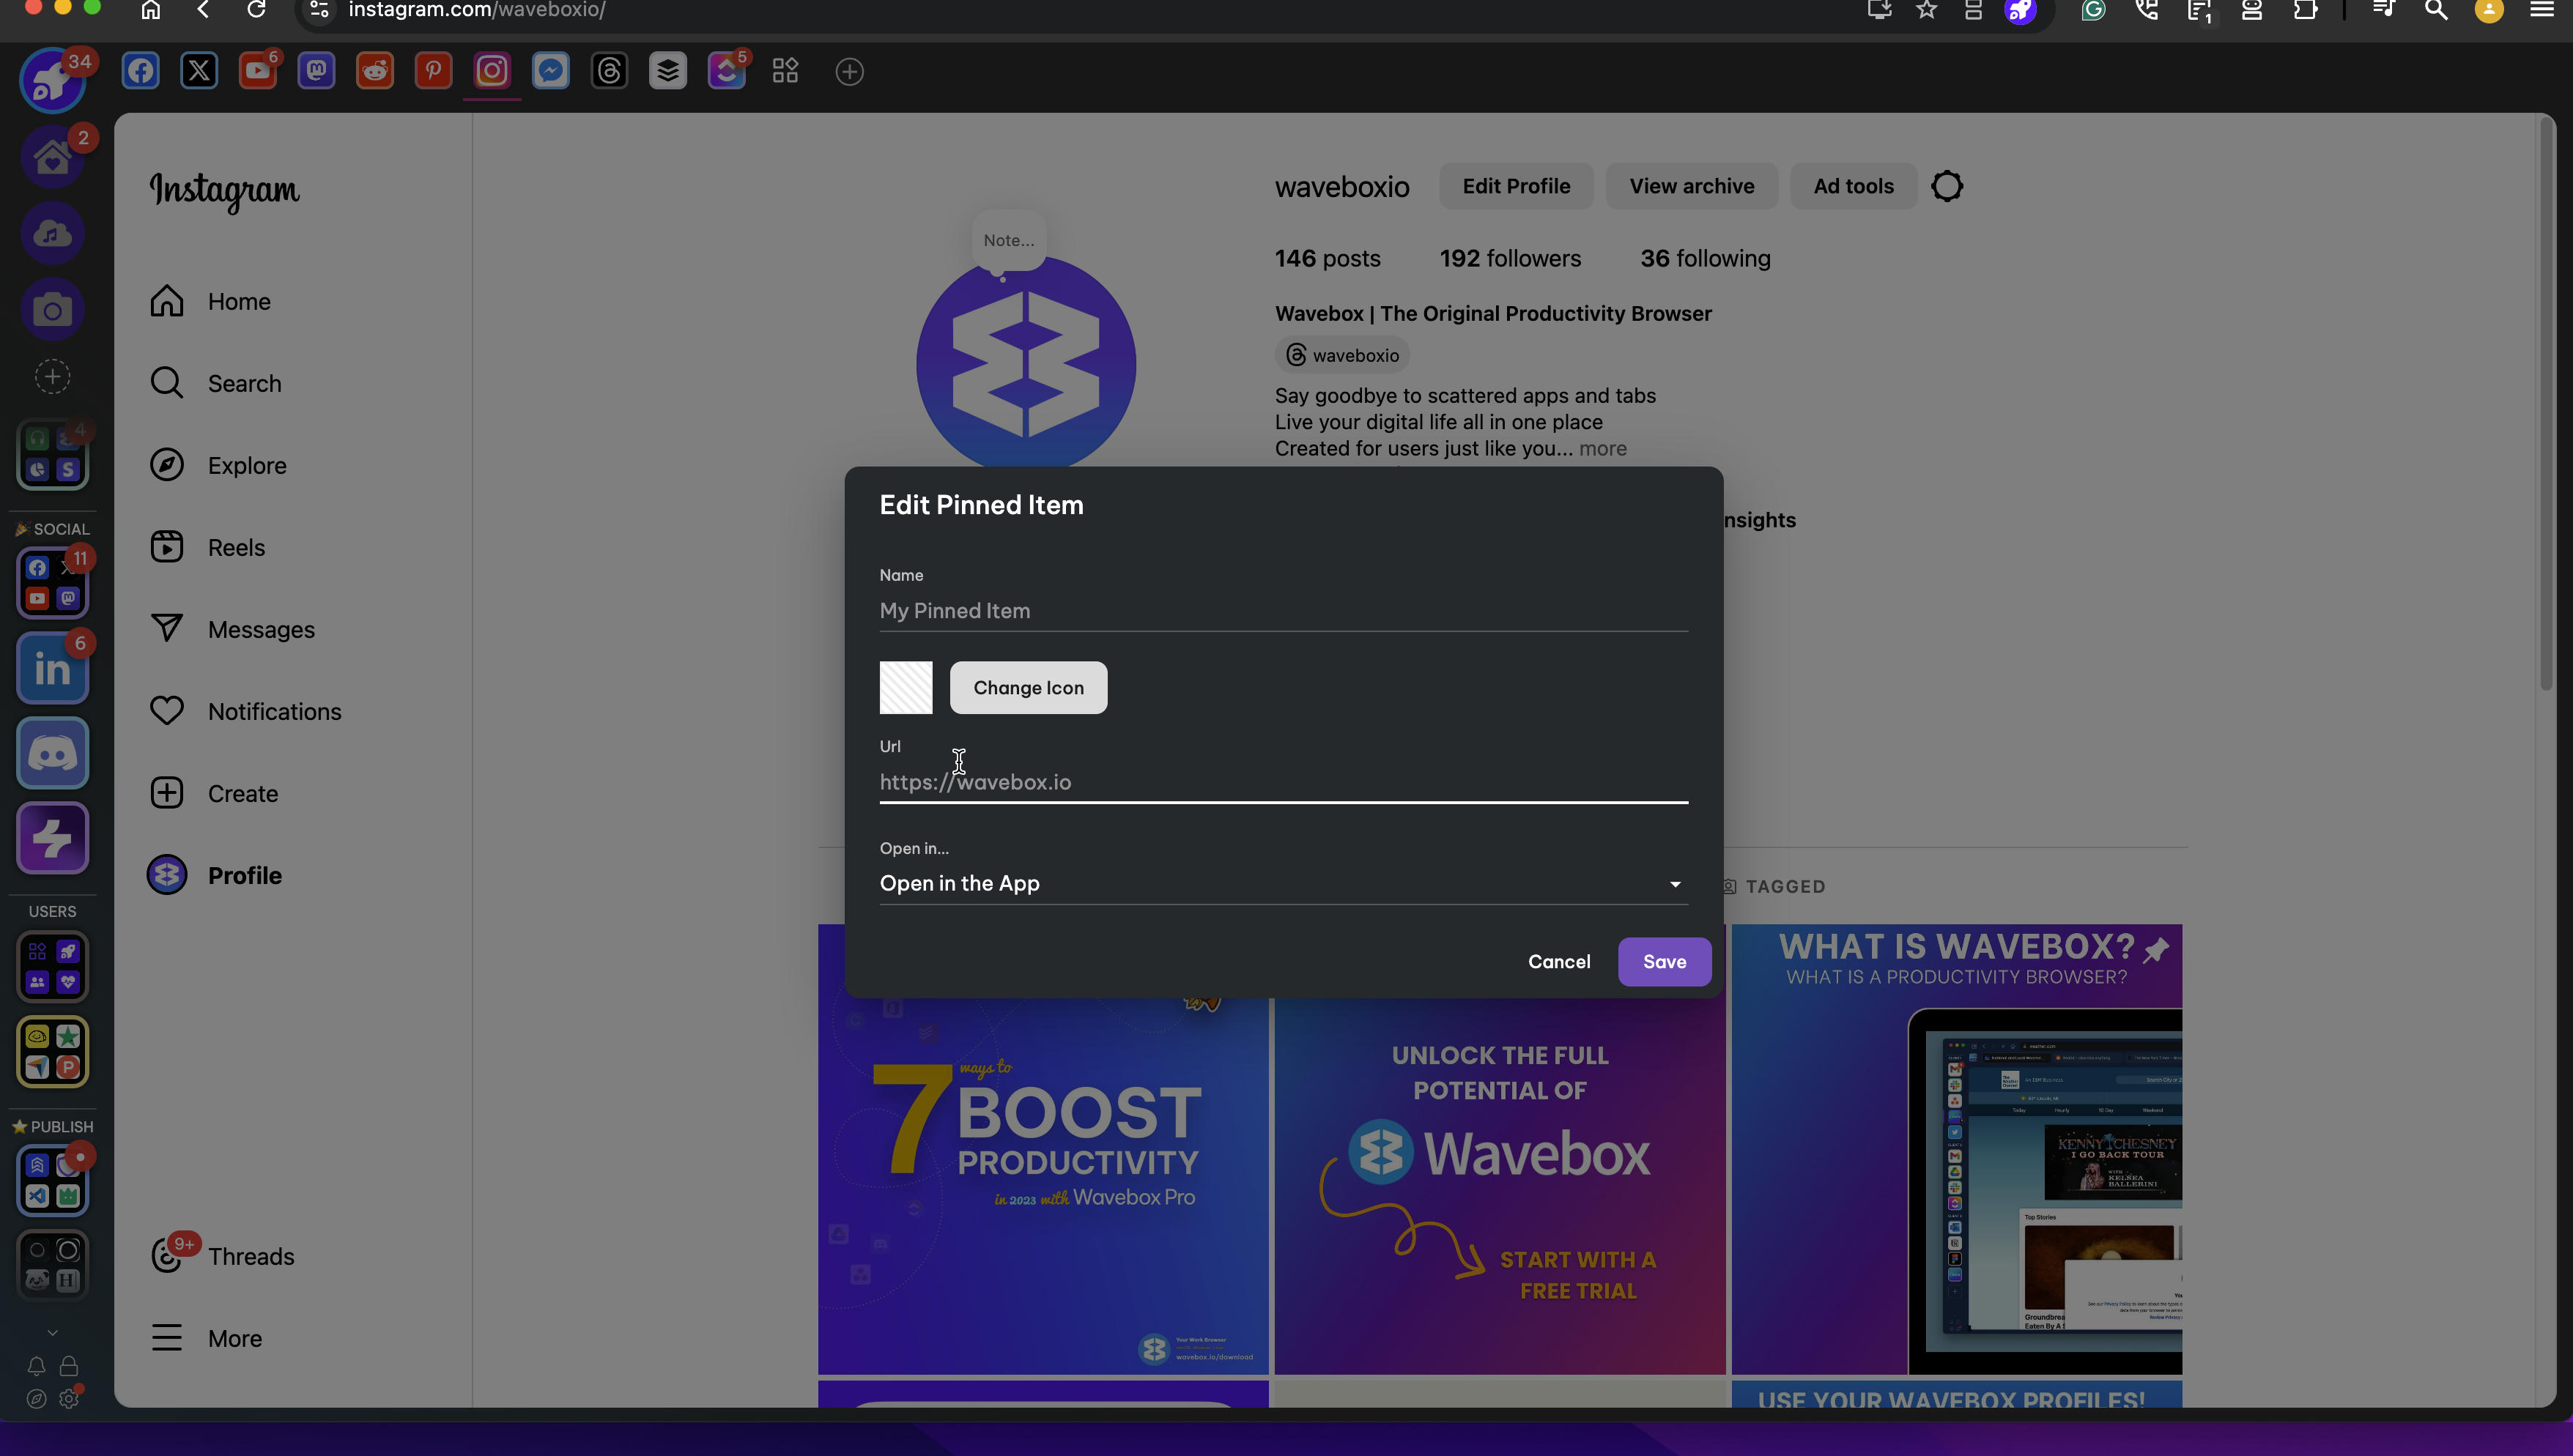
Task: Open the notifications bell in sidebar bottom
Action: tap(36, 1366)
